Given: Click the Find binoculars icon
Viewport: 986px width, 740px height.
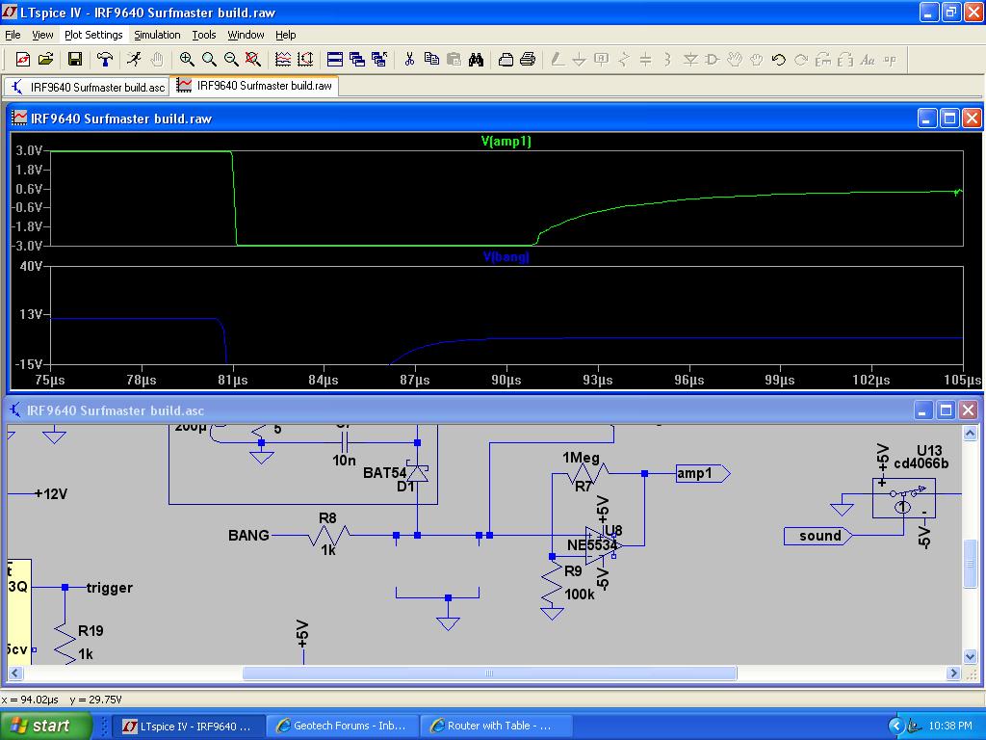Looking at the screenshot, I should pos(476,60).
